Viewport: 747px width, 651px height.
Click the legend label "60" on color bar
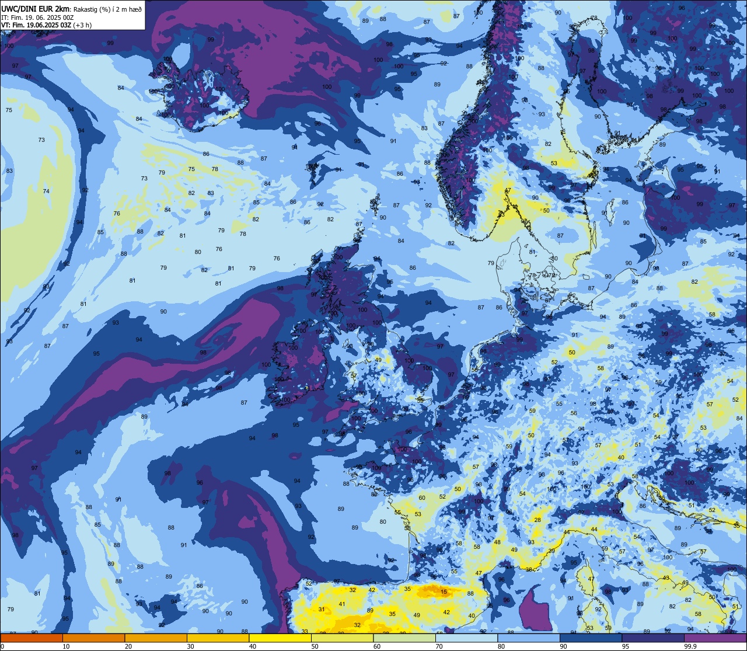coord(377,646)
